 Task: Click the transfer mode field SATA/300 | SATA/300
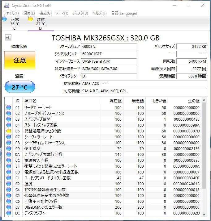tap(109, 69)
